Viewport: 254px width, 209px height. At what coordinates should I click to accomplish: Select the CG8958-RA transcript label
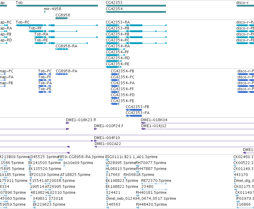(x=67, y=46)
